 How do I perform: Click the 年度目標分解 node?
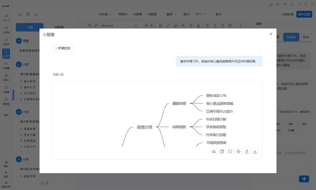pyautogui.click(x=216, y=119)
